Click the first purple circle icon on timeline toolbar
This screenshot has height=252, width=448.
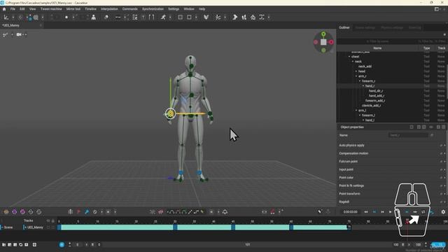pyautogui.click(x=14, y=212)
